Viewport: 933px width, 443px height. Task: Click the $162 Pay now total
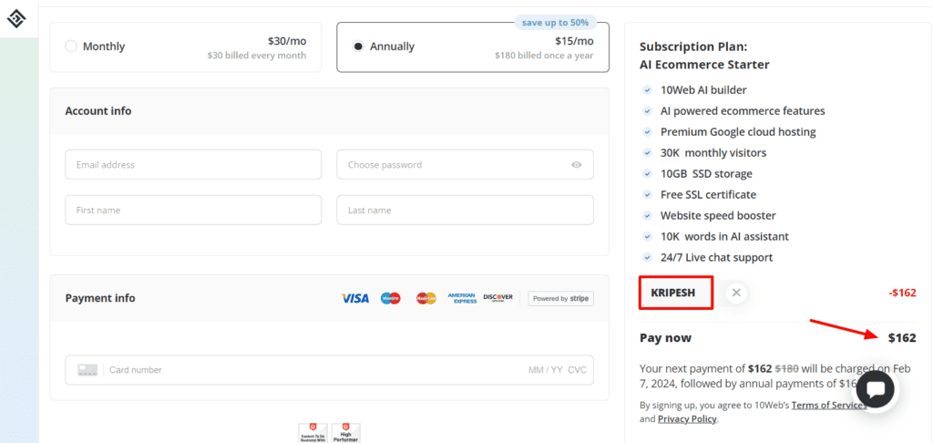pyautogui.click(x=902, y=337)
